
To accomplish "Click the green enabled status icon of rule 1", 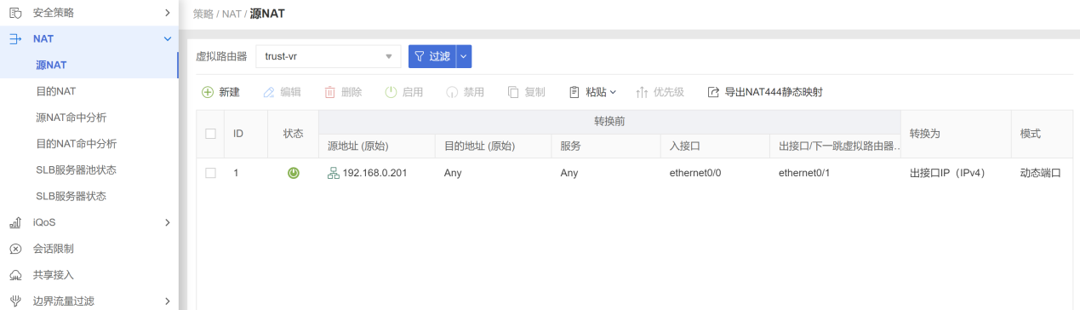I will (x=293, y=173).
